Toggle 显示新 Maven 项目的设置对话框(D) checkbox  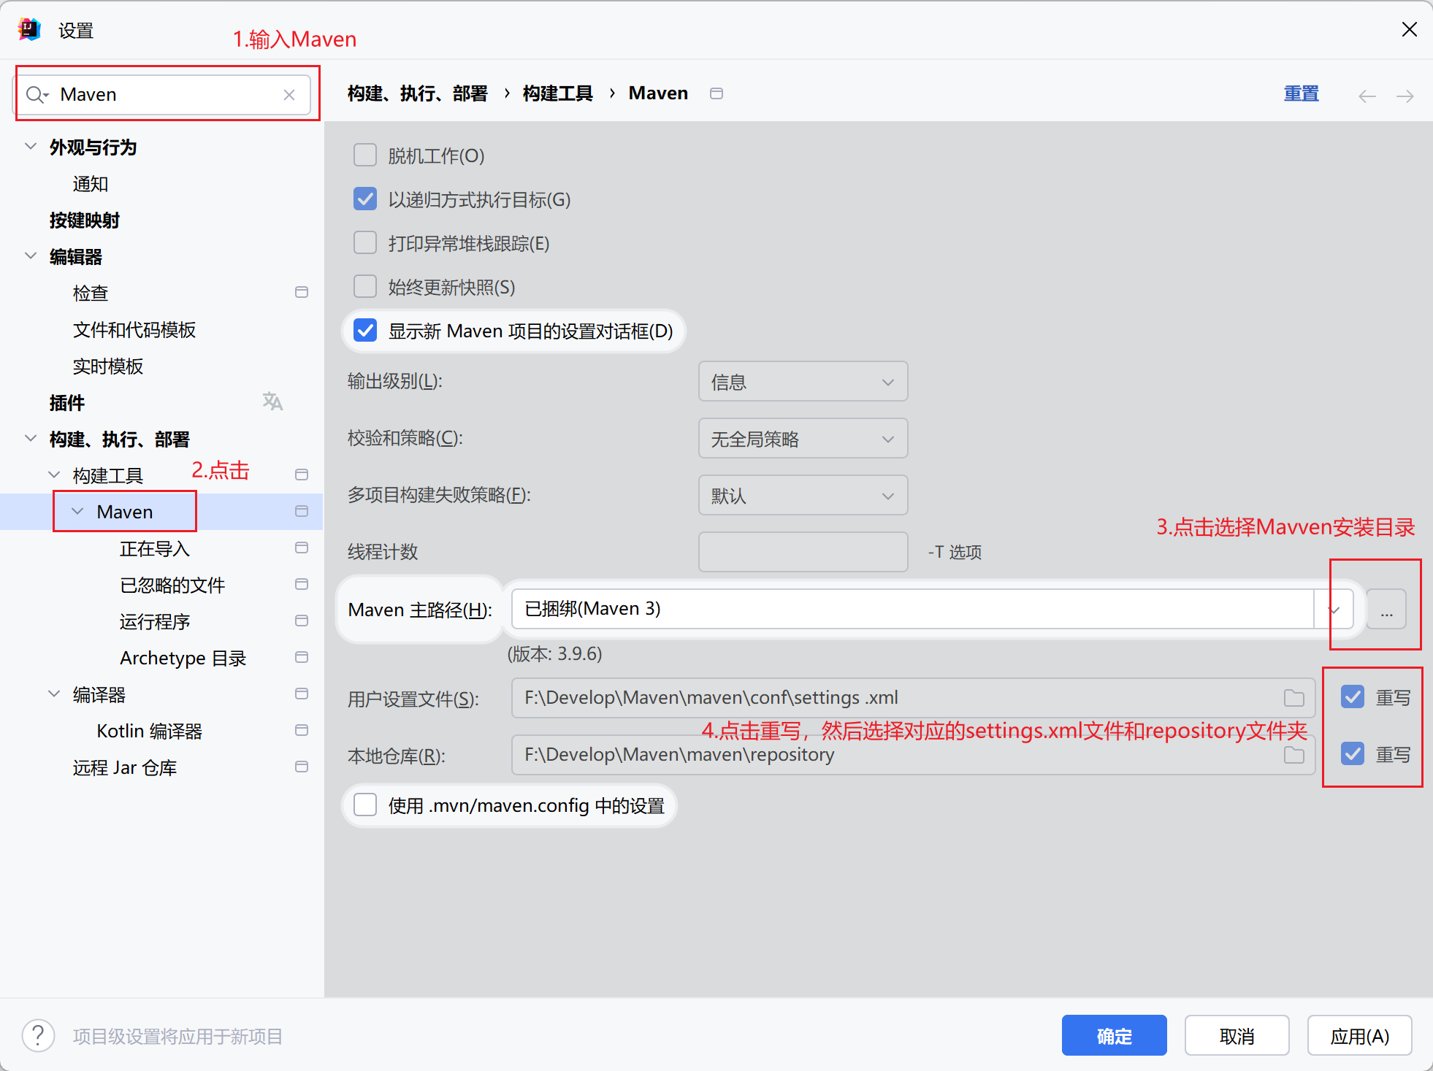[x=365, y=330]
